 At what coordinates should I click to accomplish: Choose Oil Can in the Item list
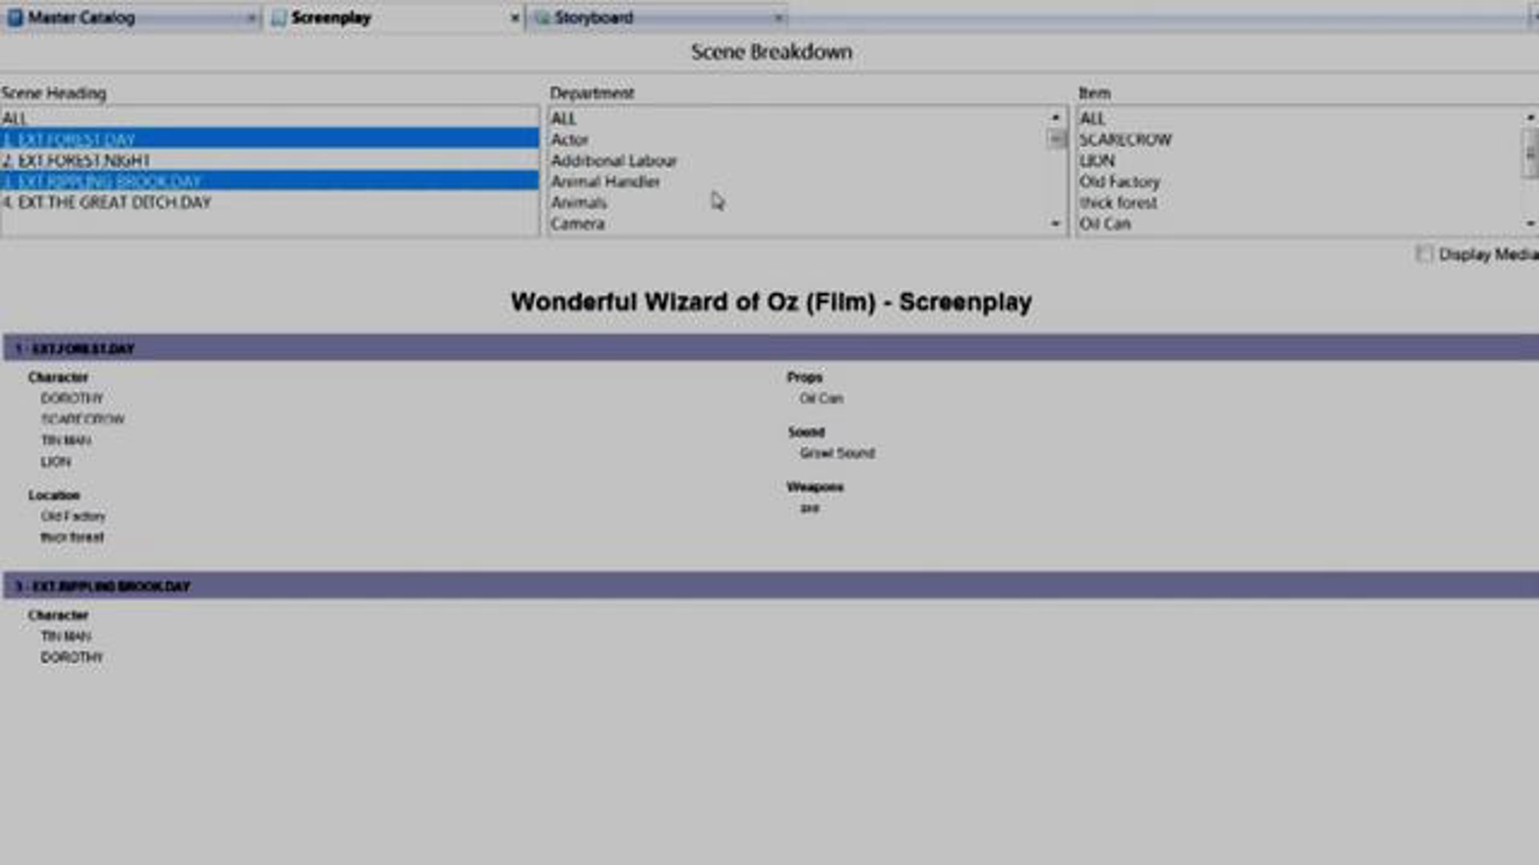(x=1299, y=224)
